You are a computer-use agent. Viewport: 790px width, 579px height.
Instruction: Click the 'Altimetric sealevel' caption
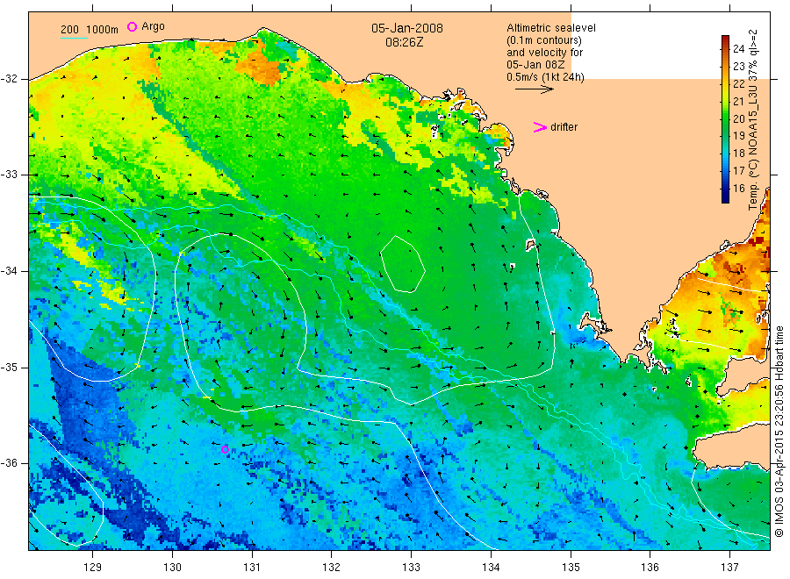coord(550,28)
